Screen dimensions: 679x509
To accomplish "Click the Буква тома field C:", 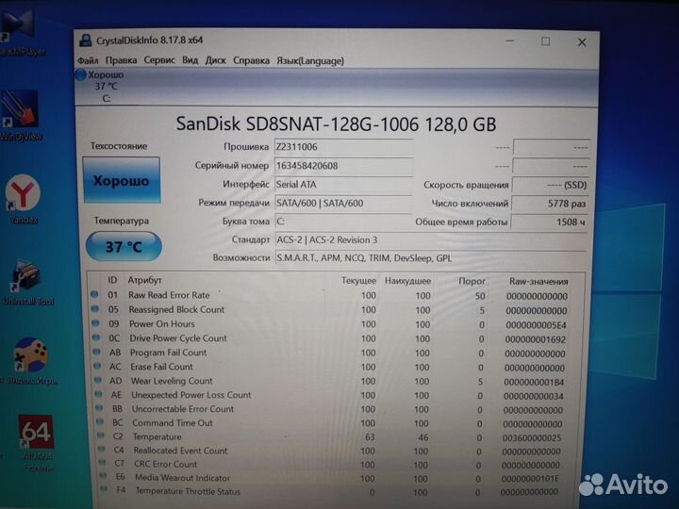I will tap(343, 222).
